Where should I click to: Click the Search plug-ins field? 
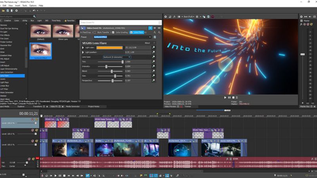pos(16,16)
